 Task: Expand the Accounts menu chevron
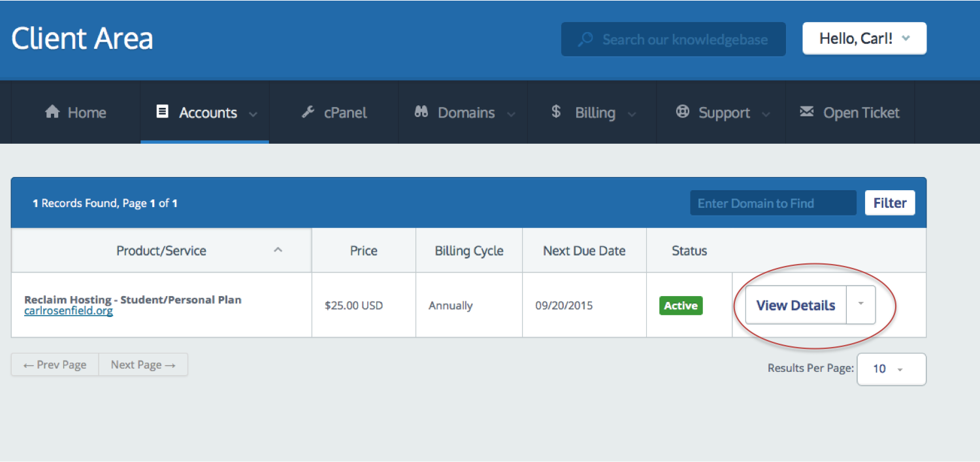tap(253, 114)
